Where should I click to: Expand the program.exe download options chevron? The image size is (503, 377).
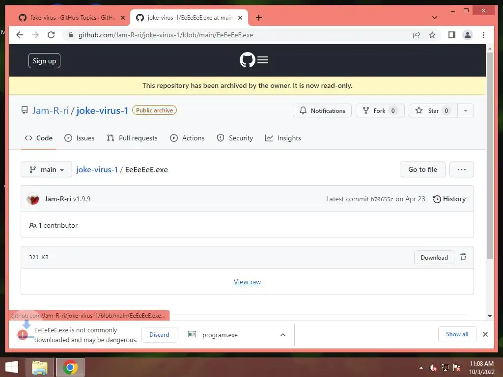282,335
